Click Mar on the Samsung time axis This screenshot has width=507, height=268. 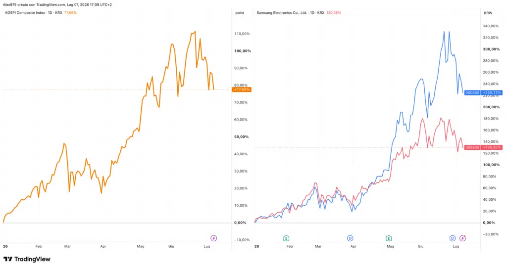tap(318, 246)
